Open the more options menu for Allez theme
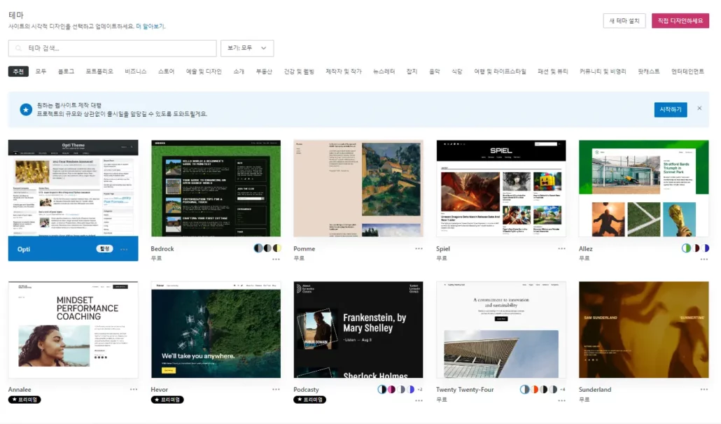 coord(704,259)
